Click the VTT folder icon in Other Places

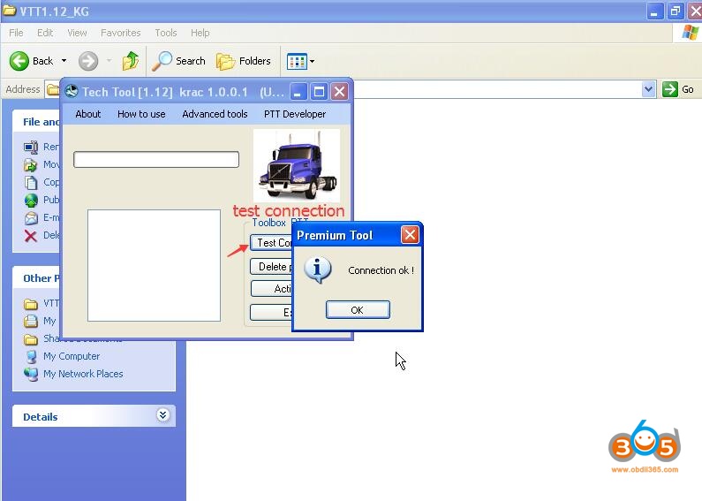tap(31, 304)
